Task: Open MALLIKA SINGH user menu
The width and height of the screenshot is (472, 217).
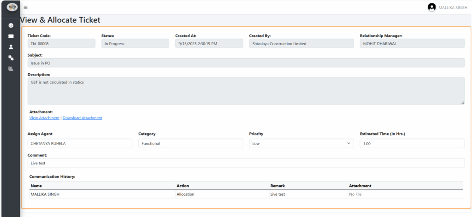Action: [x=453, y=7]
